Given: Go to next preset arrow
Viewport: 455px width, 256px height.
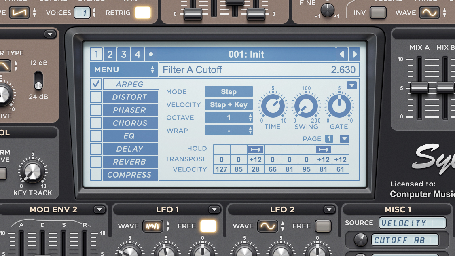Looking at the screenshot, I should pyautogui.click(x=354, y=54).
